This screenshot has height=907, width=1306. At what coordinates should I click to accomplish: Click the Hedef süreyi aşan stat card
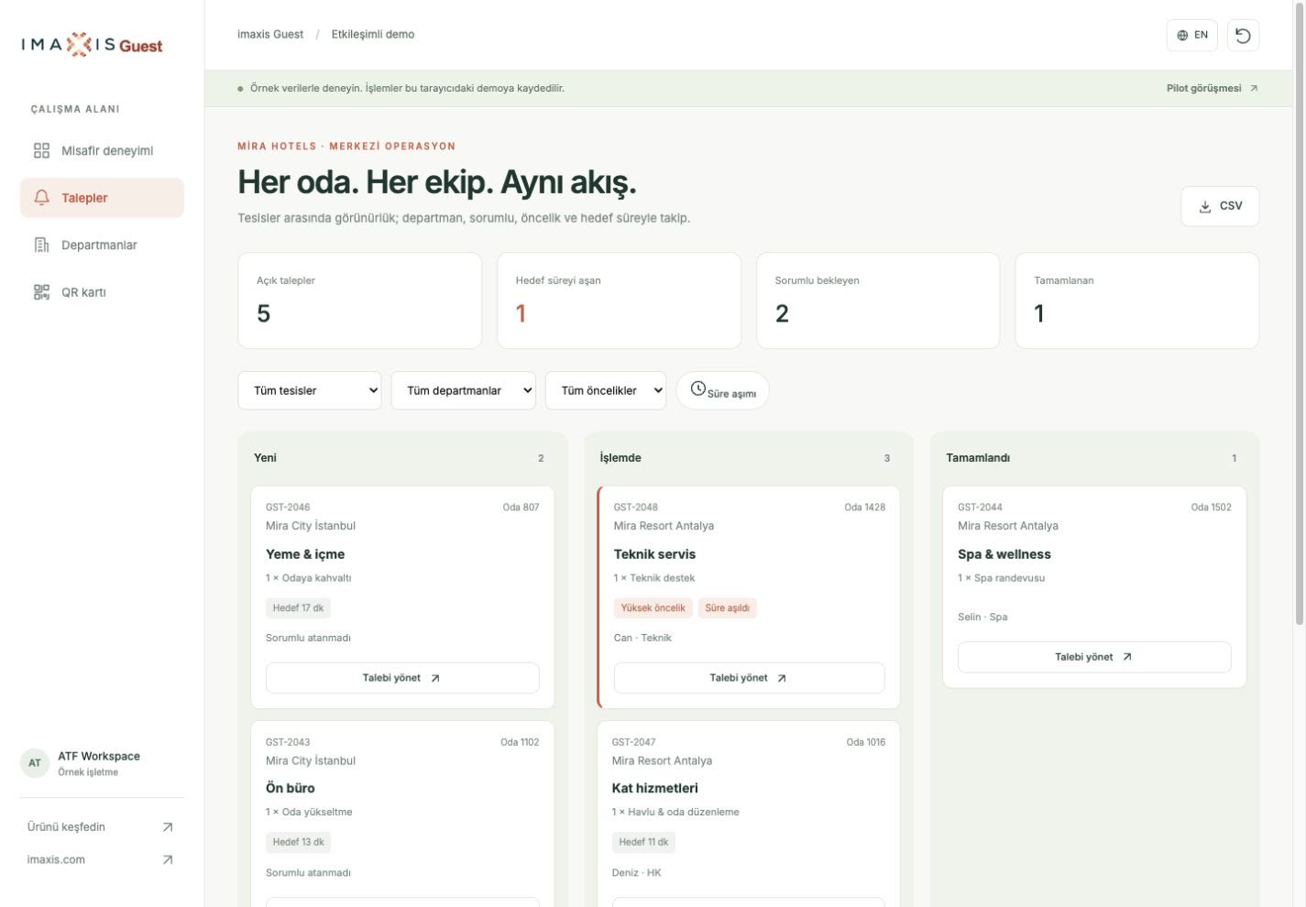click(619, 301)
